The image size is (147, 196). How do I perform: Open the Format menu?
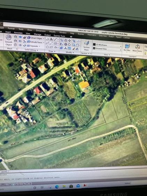pos(11,29)
